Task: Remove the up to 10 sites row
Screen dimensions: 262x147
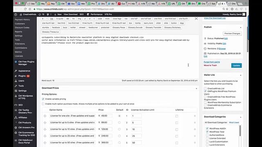Action: point(195,129)
